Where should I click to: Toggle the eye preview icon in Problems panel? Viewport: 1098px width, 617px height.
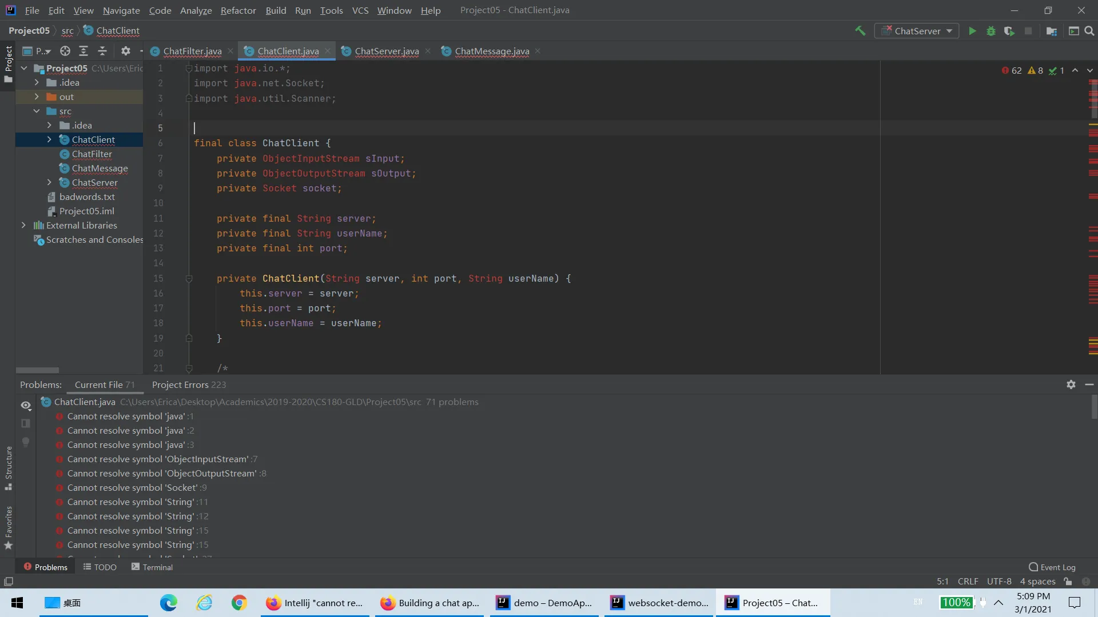[x=26, y=405]
